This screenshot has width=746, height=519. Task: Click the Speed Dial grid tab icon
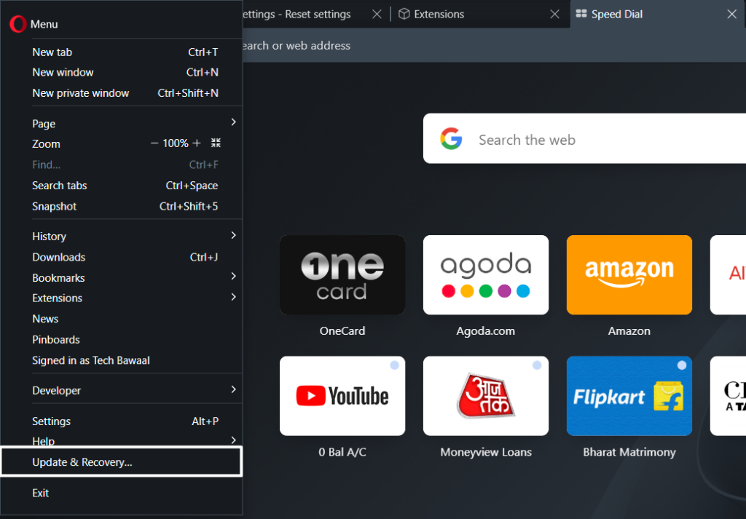(581, 14)
